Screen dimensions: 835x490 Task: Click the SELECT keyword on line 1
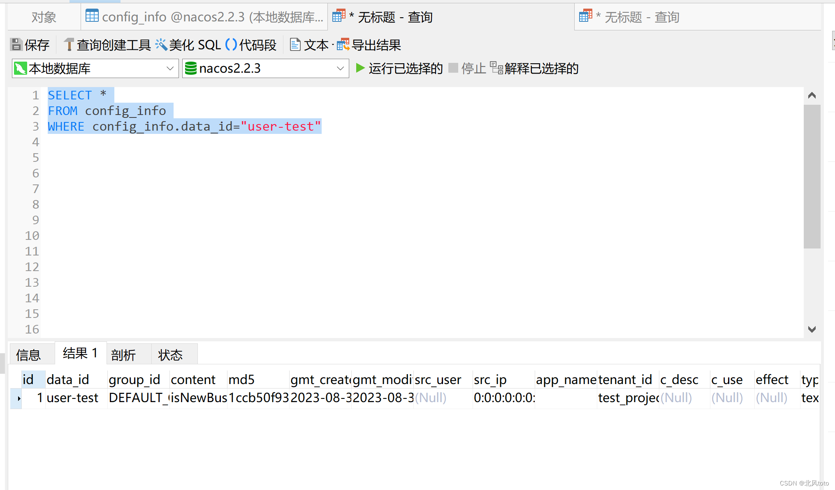point(70,95)
